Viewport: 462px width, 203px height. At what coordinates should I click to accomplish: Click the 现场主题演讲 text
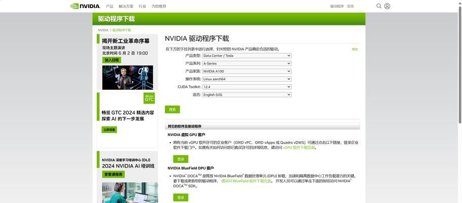tap(114, 48)
